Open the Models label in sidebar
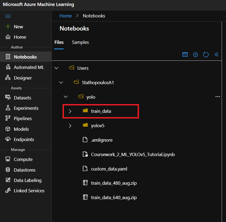 [x=21, y=129]
